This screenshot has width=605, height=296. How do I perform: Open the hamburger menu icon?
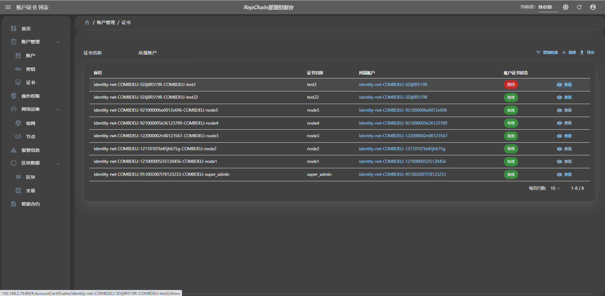point(8,7)
